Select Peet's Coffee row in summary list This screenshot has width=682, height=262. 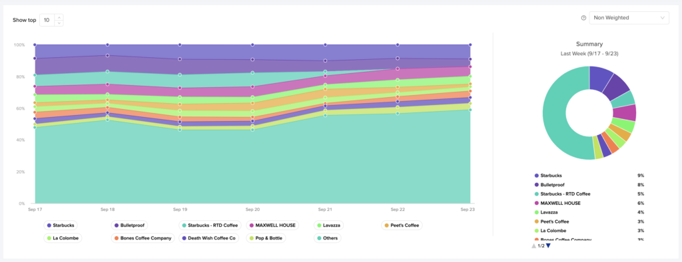(589, 221)
